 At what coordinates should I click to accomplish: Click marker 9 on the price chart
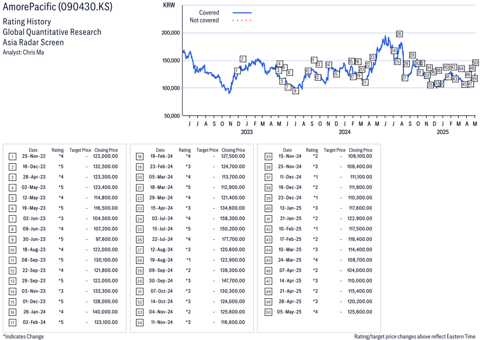click(295, 91)
